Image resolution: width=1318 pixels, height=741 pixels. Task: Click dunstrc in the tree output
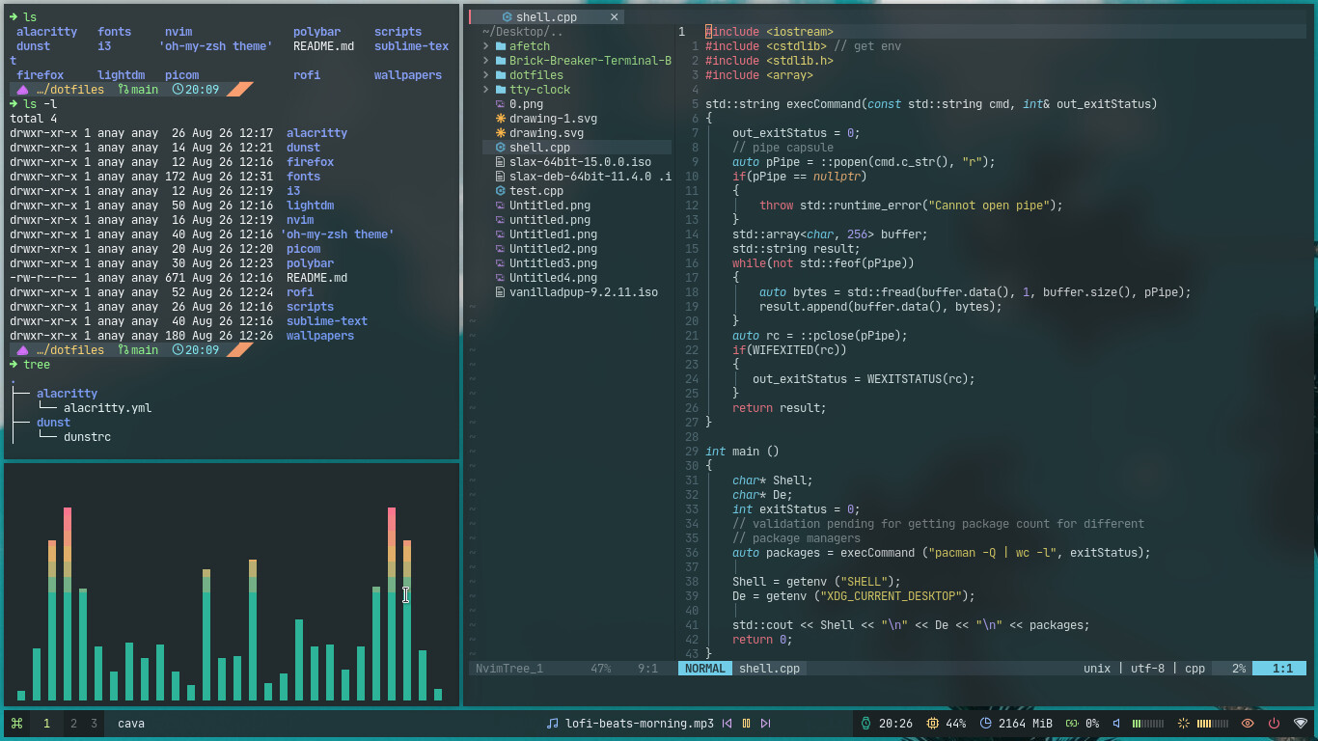click(x=87, y=437)
